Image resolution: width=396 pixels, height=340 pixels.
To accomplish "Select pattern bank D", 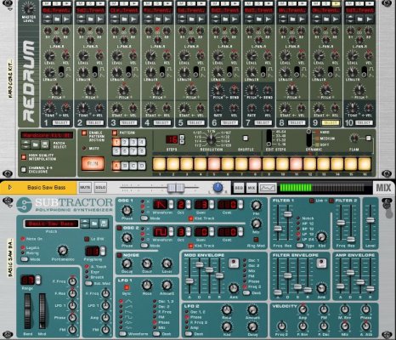I will coord(141,166).
